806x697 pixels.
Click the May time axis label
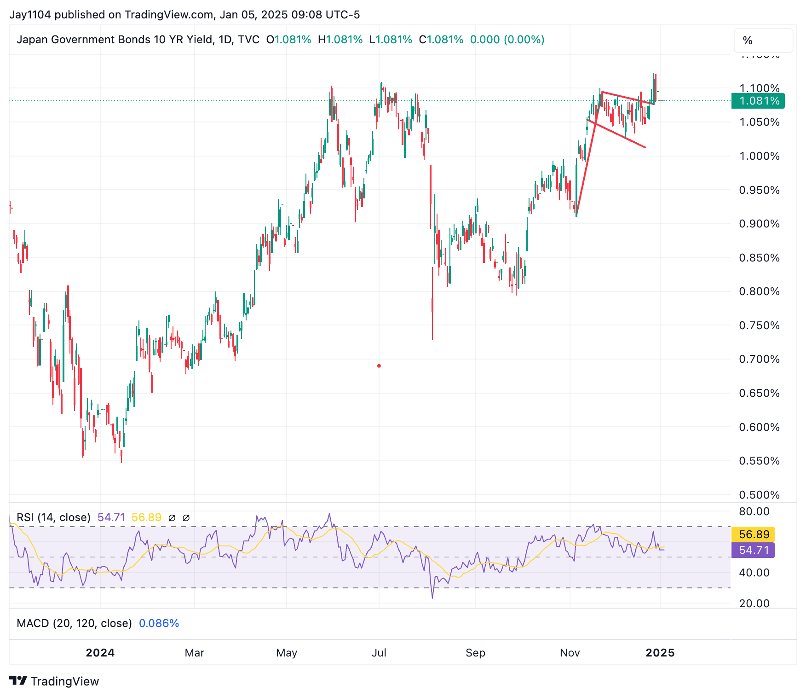(287, 653)
